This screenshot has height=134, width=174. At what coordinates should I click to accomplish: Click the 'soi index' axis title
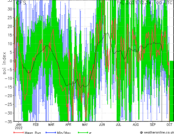point(4,63)
